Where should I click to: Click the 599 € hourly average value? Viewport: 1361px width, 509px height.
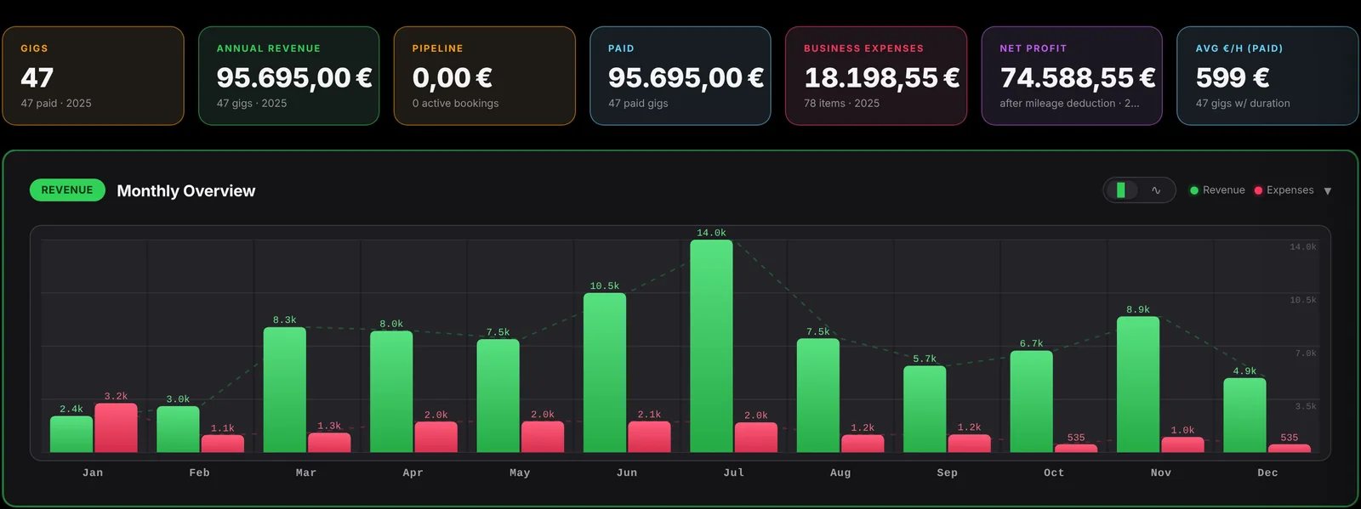1233,78
